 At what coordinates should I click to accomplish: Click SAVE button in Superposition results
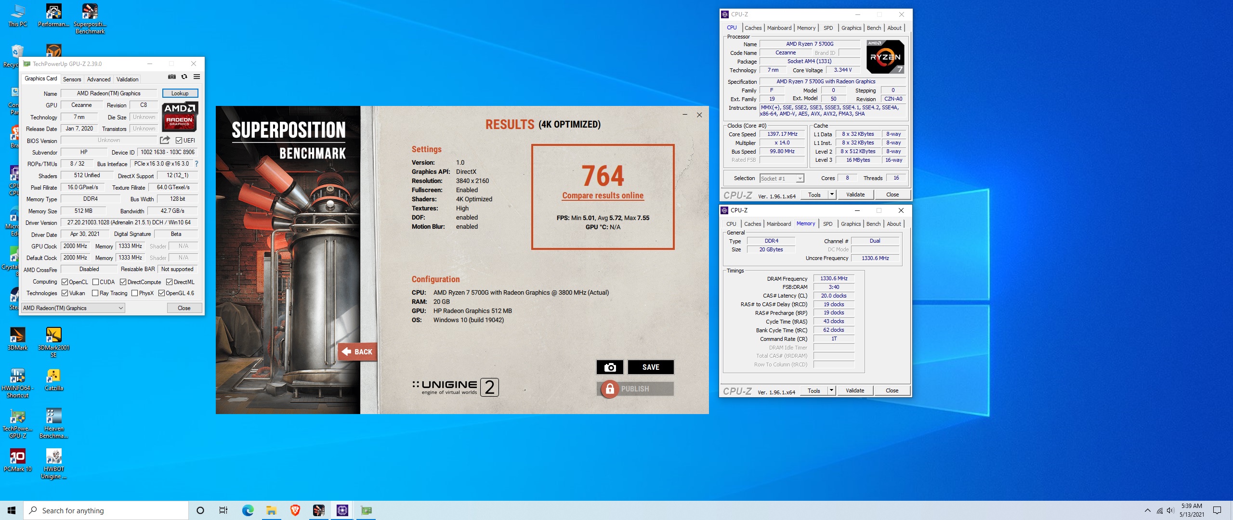click(x=651, y=367)
